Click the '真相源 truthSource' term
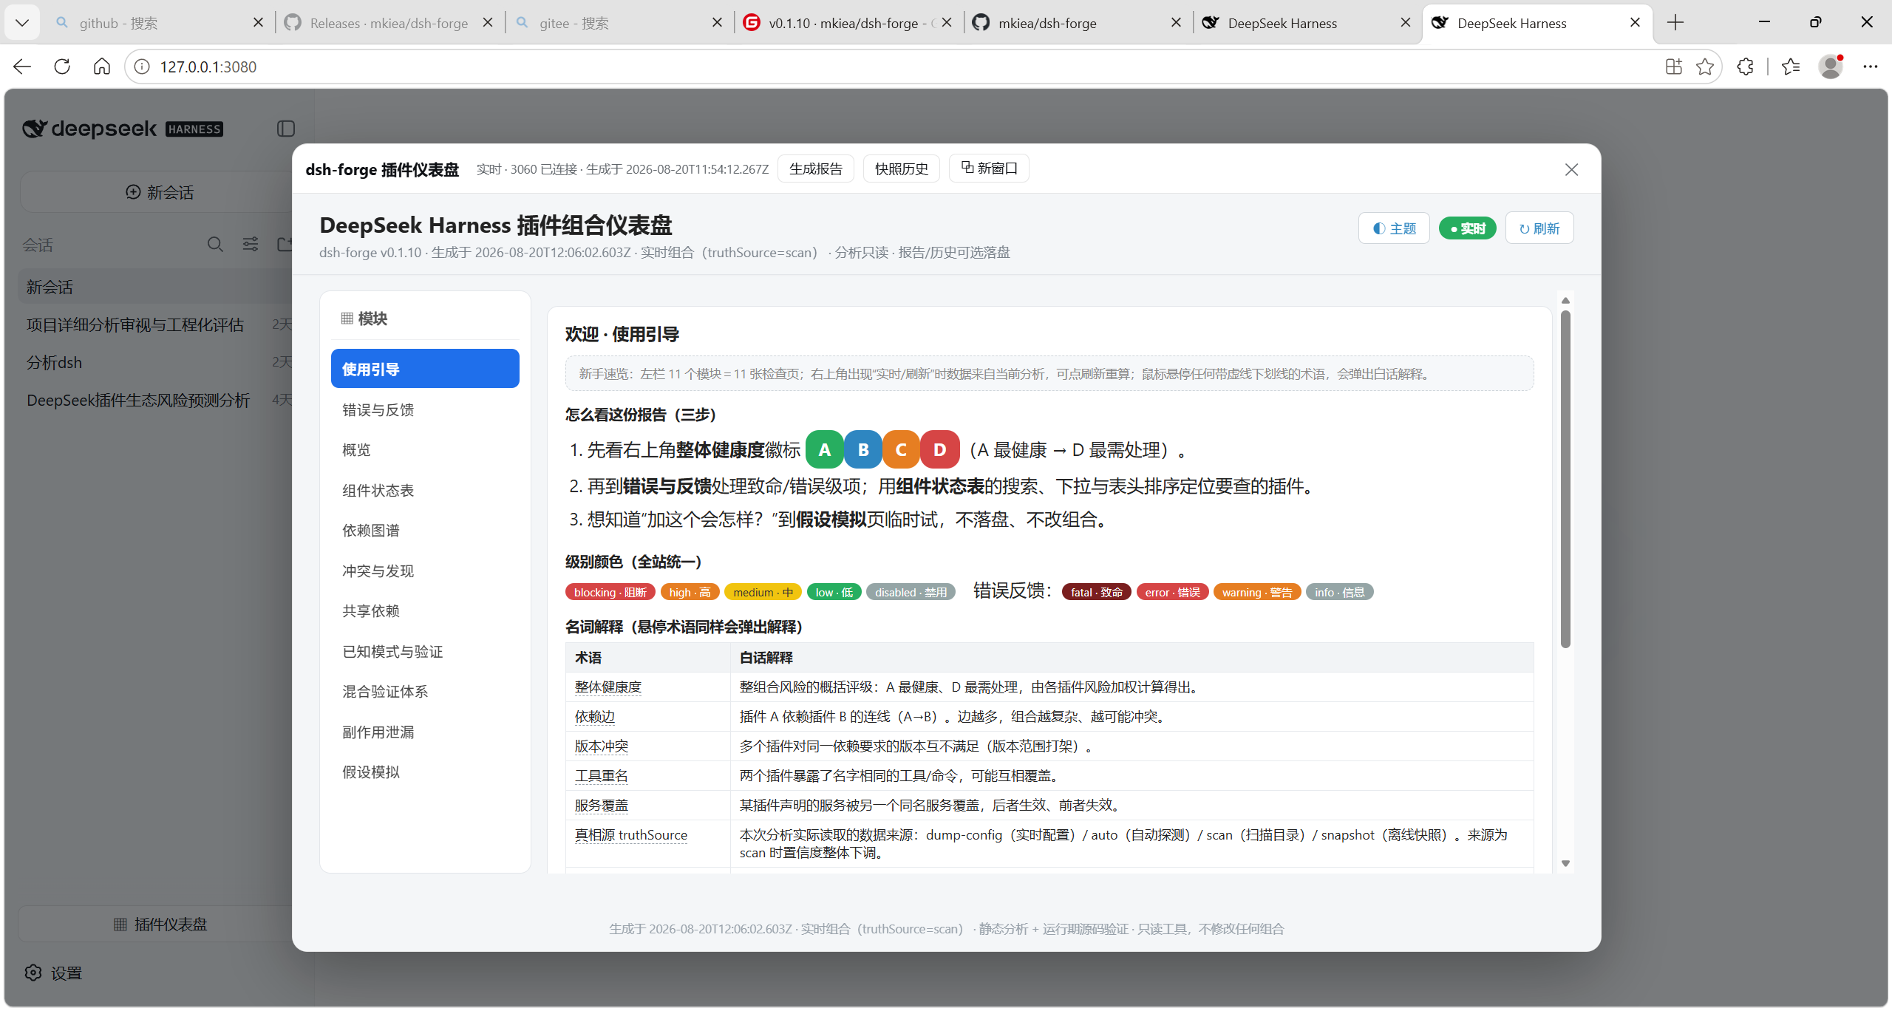 [631, 834]
